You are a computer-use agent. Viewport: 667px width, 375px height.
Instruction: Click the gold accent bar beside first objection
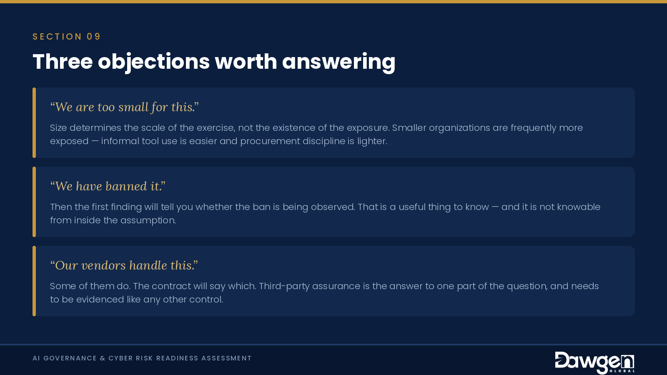pyautogui.click(x=34, y=122)
